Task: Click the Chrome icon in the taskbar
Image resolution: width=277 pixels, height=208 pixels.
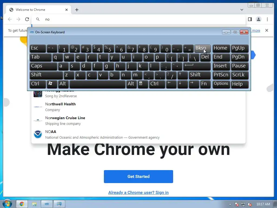Action: pyautogui.click(x=22, y=204)
